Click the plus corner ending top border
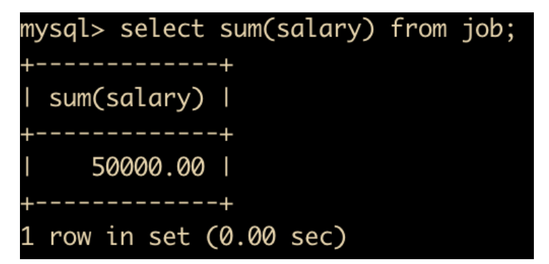549x264 pixels. coord(226,65)
